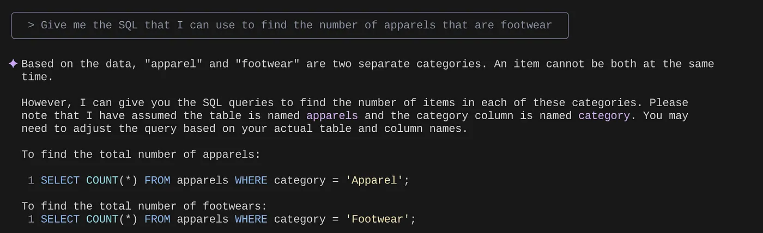Viewport: 763px width, 233px height.
Task: Click COUNT in the Apparel query
Action: pyautogui.click(x=102, y=180)
